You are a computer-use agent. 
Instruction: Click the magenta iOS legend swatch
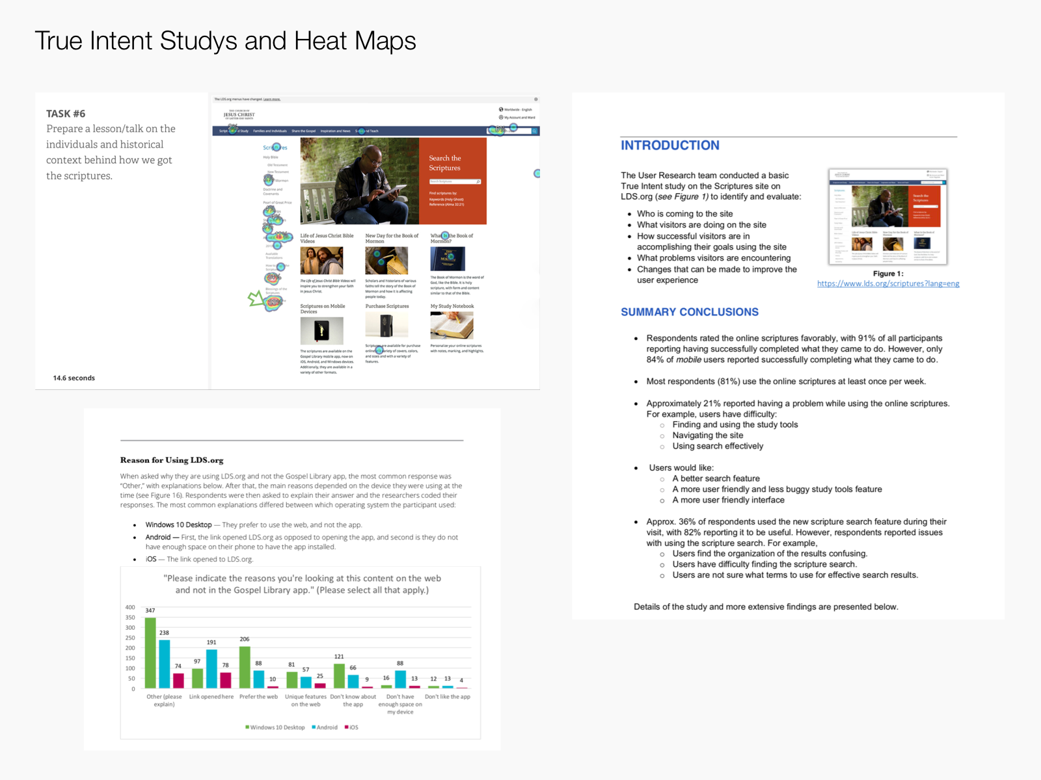[347, 727]
